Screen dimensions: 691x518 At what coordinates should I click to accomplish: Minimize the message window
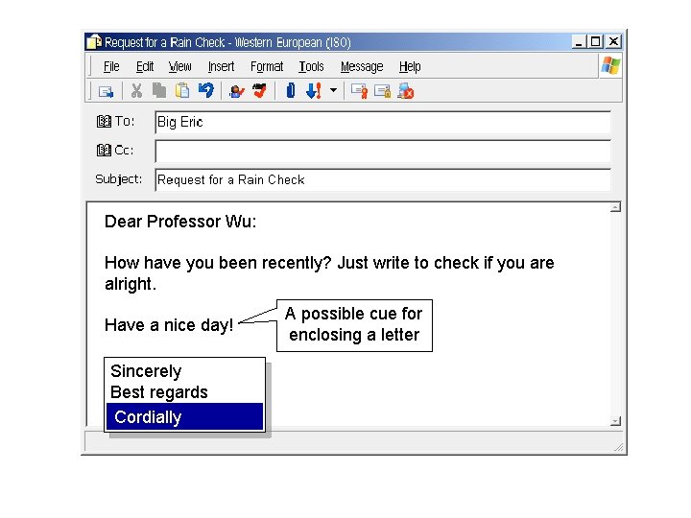pyautogui.click(x=579, y=42)
